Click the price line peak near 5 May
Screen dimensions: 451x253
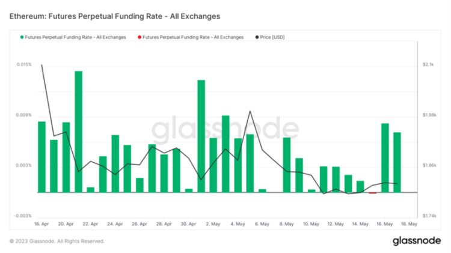pos(250,111)
